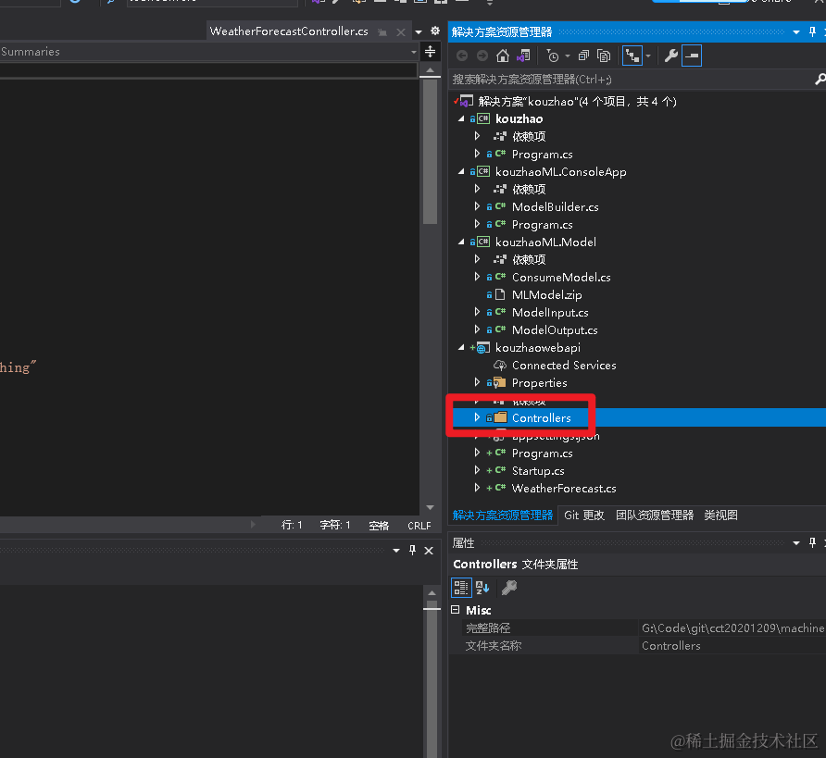
Task: Click the Show All Files icon
Action: coord(604,56)
